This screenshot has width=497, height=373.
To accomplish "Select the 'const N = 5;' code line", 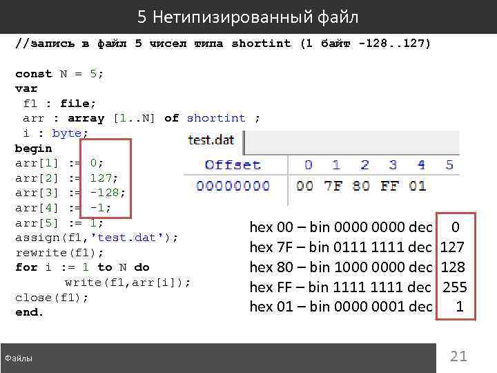I will [59, 74].
